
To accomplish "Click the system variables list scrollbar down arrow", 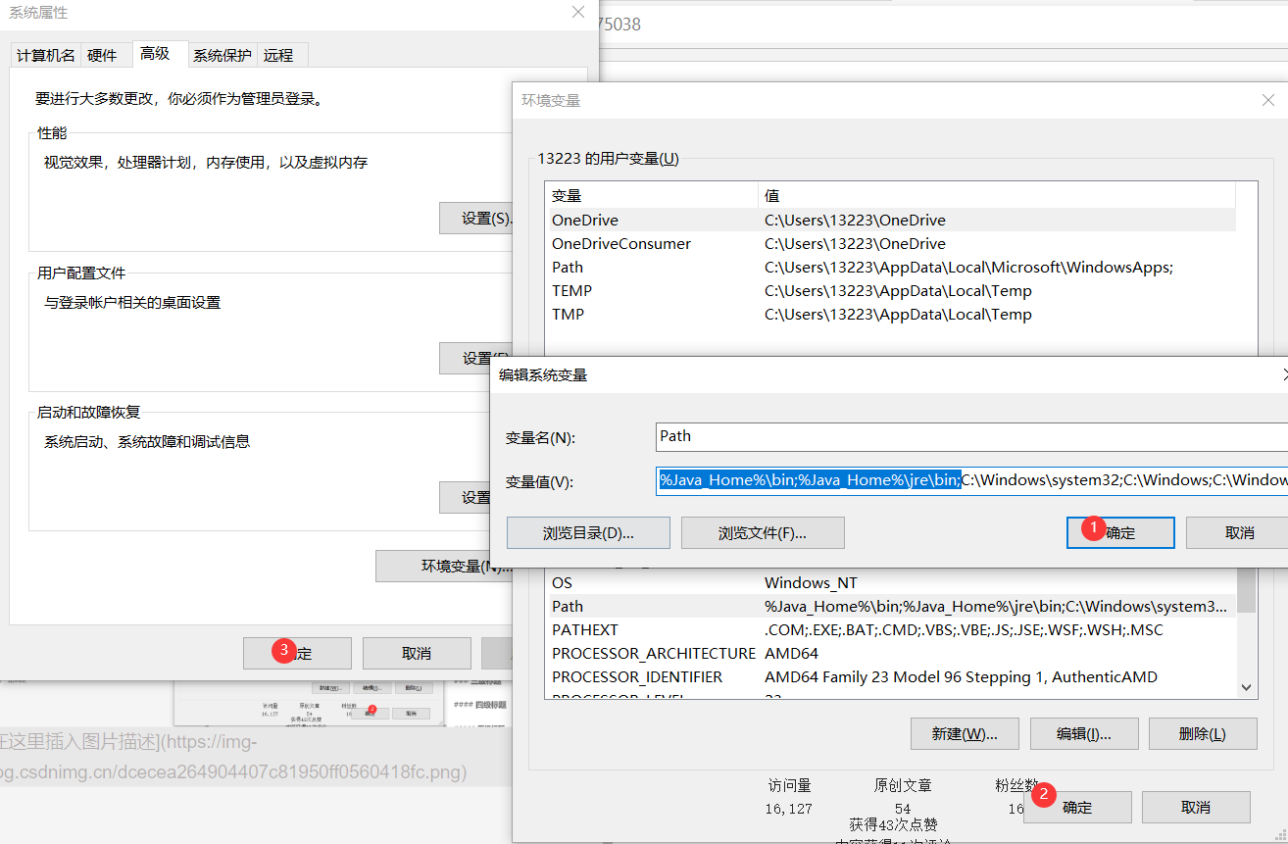I will [1247, 689].
